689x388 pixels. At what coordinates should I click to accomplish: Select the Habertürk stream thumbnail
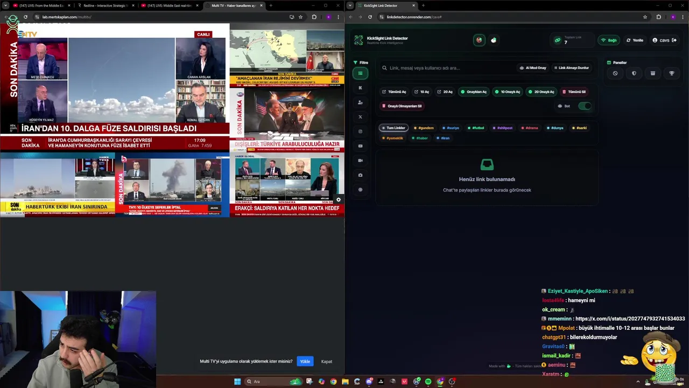pyautogui.click(x=57, y=184)
